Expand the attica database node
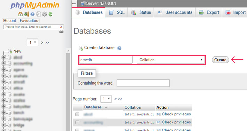Image resolution: width=247 pixels, height=131 pixels. pyautogui.click(x=3, y=88)
